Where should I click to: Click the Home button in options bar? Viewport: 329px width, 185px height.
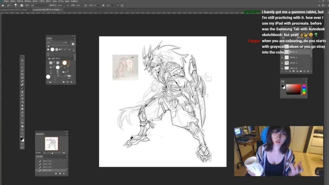3,5
